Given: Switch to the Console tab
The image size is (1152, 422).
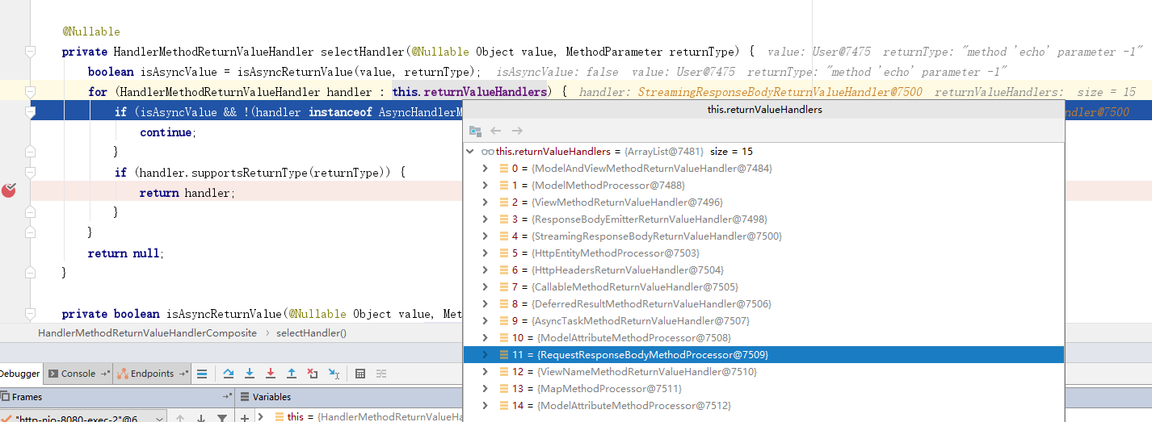Looking at the screenshot, I should [x=78, y=374].
